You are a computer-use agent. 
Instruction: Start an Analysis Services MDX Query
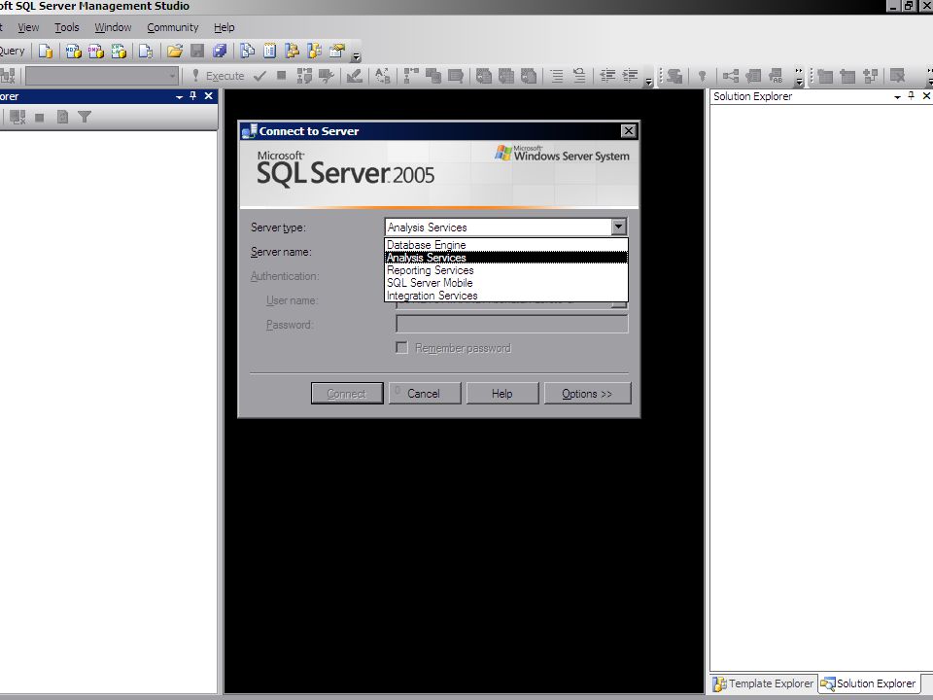[74, 52]
